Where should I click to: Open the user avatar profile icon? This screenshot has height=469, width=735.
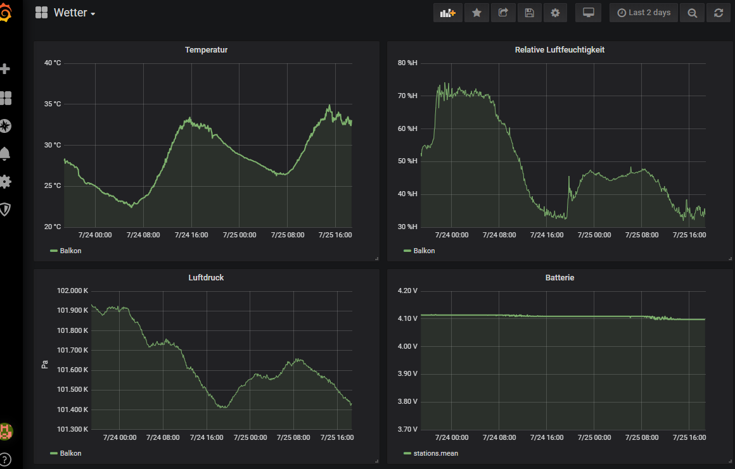[x=6, y=431]
